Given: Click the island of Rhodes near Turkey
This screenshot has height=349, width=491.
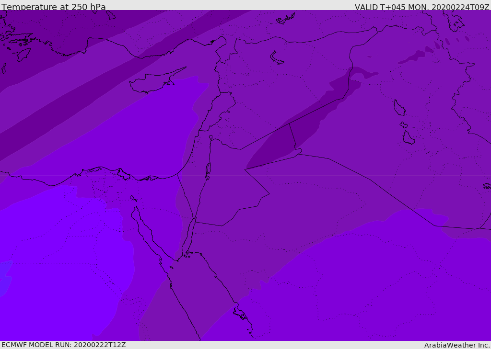Looking at the screenshot, I should click(x=23, y=54).
